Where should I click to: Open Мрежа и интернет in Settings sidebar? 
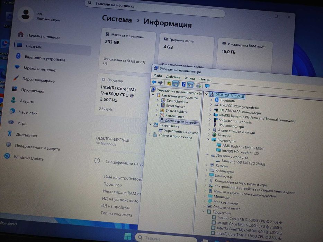click(36, 68)
